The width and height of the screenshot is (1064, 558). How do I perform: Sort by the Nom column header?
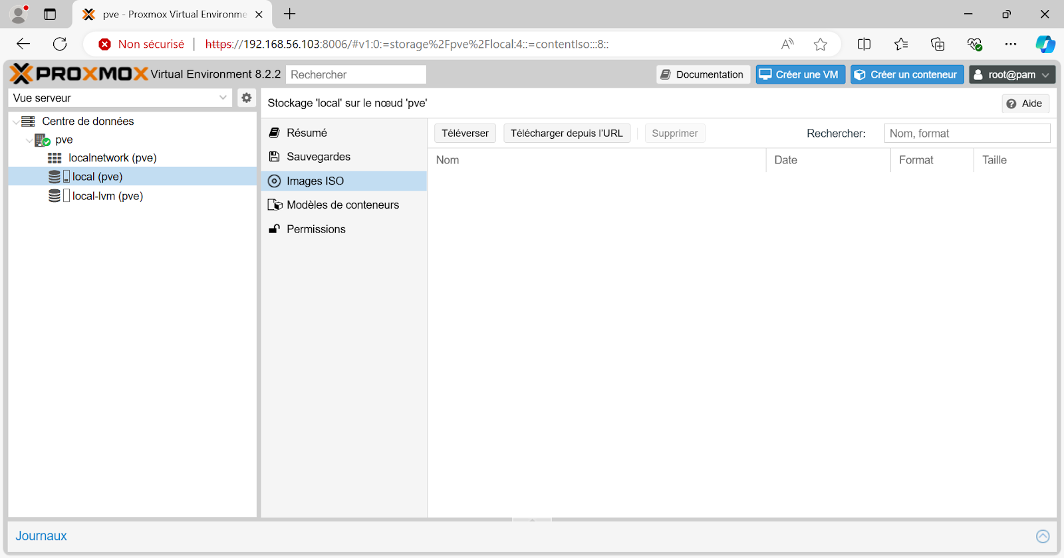[x=597, y=160]
